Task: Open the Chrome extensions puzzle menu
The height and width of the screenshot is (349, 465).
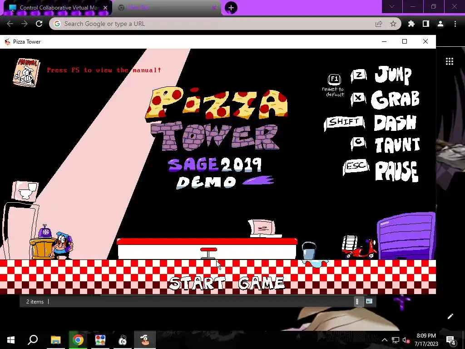Action: [411, 24]
